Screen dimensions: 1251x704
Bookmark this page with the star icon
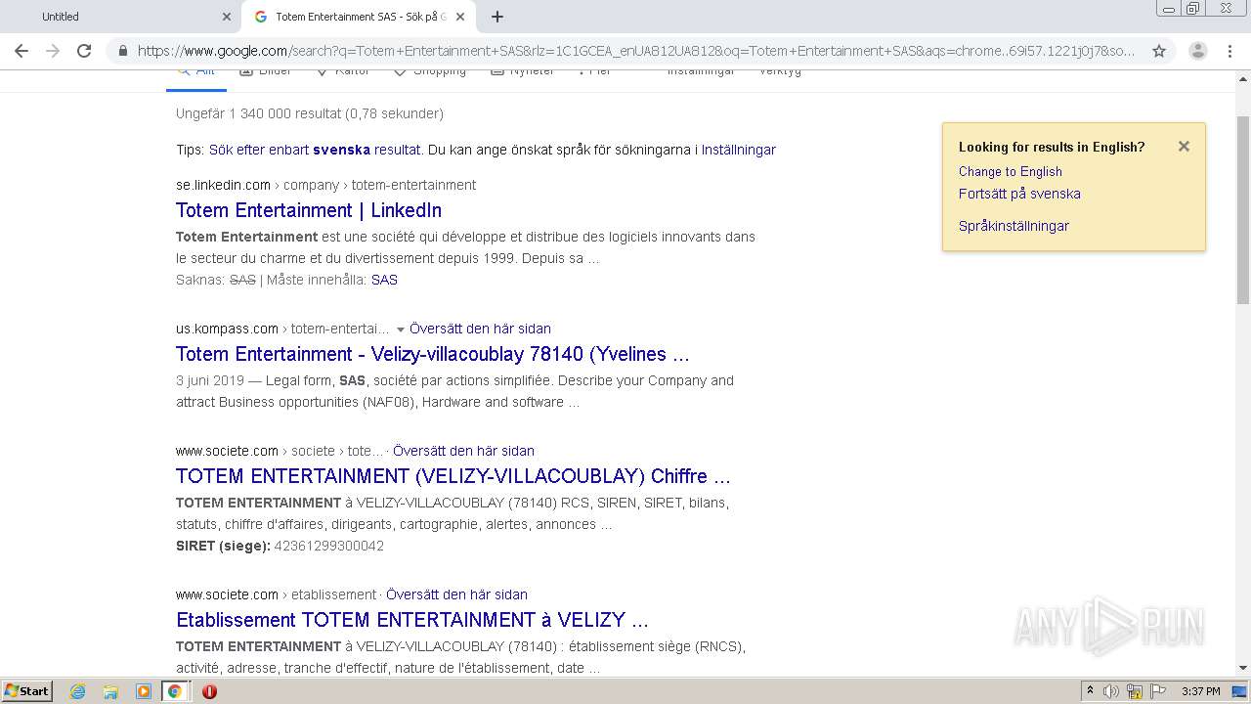point(1159,51)
